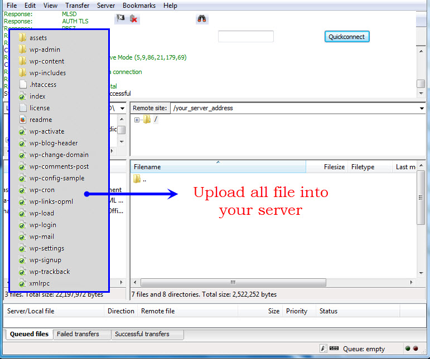Select the readme file icon
The width and height of the screenshot is (430, 359).
click(x=23, y=120)
